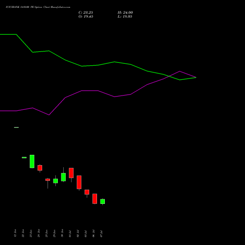Click the low value L: 18.05
Viewport: 245px width, 245px height.
coord(125,17)
